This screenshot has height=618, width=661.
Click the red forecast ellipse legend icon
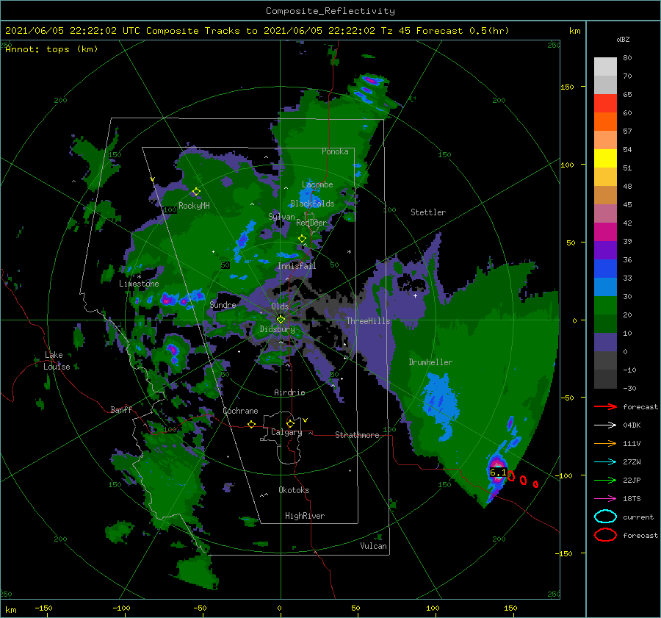[x=605, y=535]
